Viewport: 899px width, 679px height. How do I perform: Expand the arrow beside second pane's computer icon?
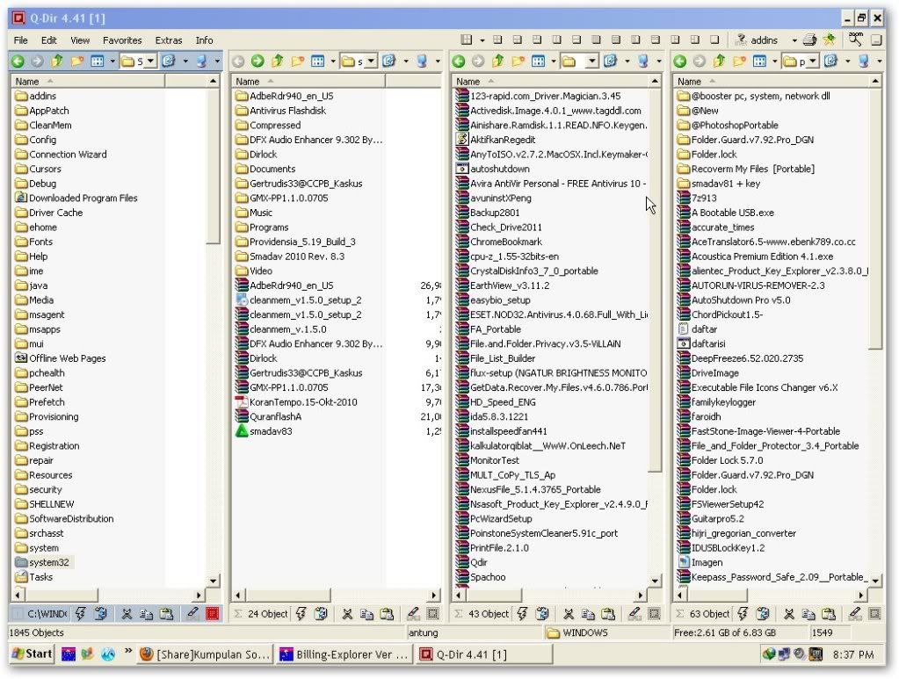coord(438,61)
